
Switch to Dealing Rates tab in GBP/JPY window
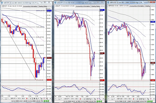click(x=43, y=6)
